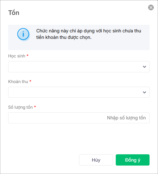Click the red asterisk beside Học sinh
This screenshot has height=174, width=158.
28,55
